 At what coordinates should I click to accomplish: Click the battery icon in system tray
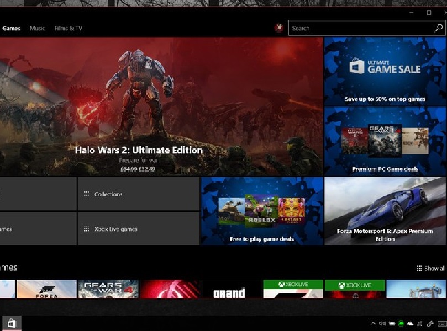(392, 324)
